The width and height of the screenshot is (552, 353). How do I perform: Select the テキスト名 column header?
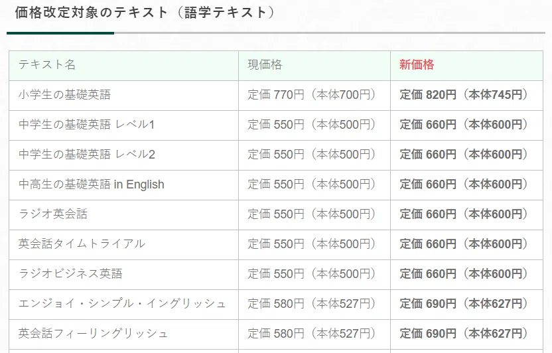click(47, 65)
